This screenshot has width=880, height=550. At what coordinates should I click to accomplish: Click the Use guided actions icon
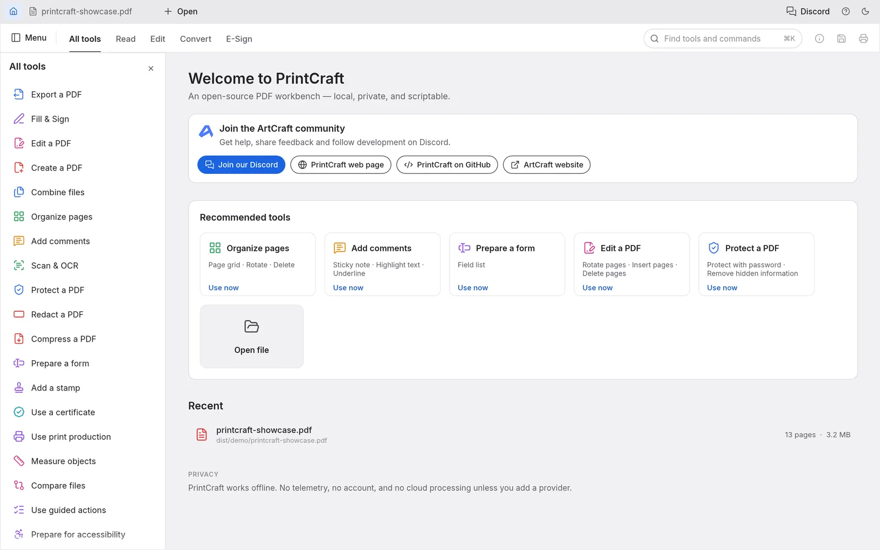(19, 510)
